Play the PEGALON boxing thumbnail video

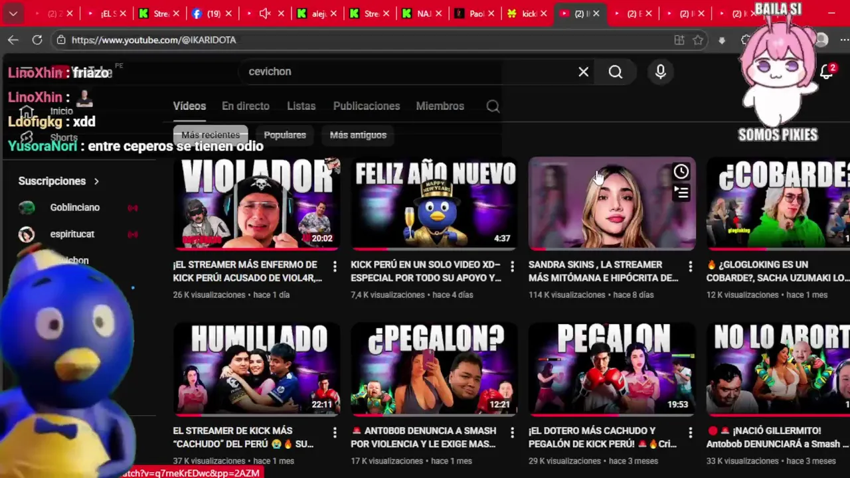pyautogui.click(x=612, y=369)
